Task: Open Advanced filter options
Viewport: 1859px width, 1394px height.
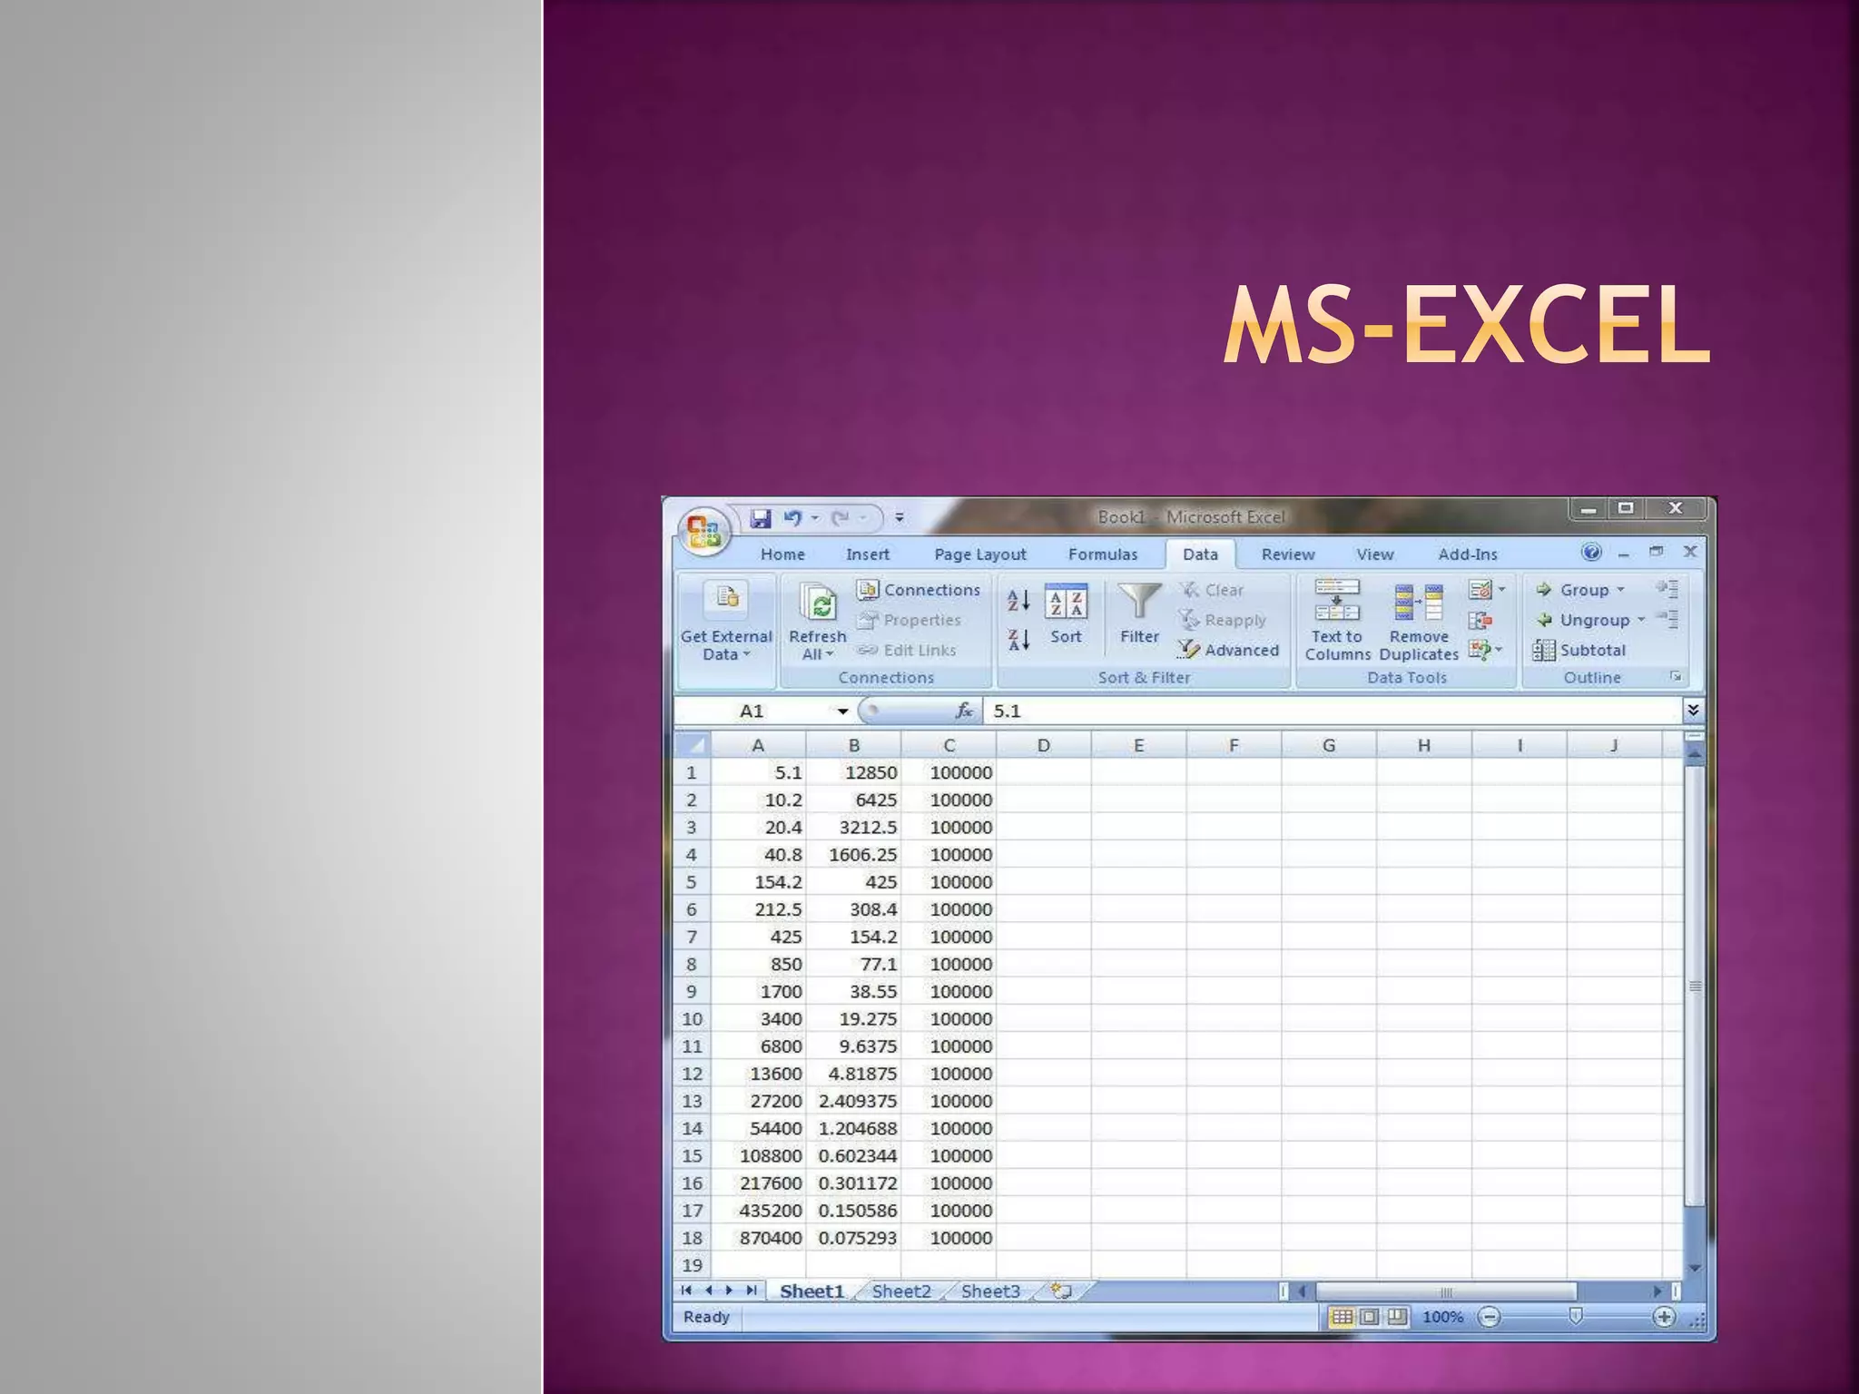Action: (1228, 650)
